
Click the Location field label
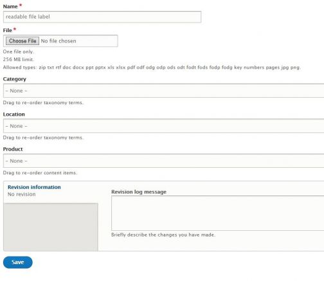14,114
